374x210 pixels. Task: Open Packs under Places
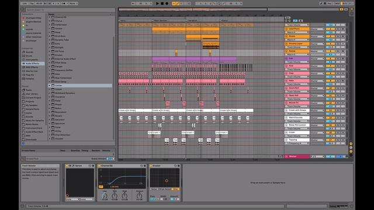[29, 90]
